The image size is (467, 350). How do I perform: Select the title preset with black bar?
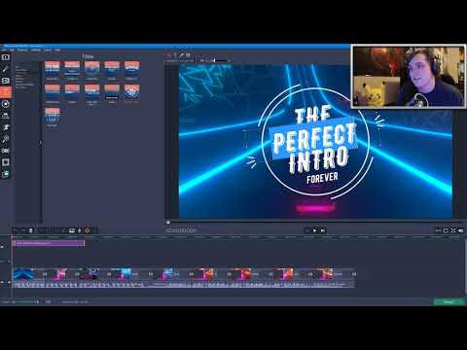coord(112,93)
